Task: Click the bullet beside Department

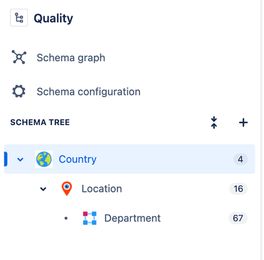Action: pyautogui.click(x=66, y=218)
